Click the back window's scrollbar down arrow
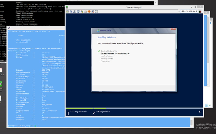Viewport: 216px width, 134px height. pyautogui.click(x=208, y=85)
